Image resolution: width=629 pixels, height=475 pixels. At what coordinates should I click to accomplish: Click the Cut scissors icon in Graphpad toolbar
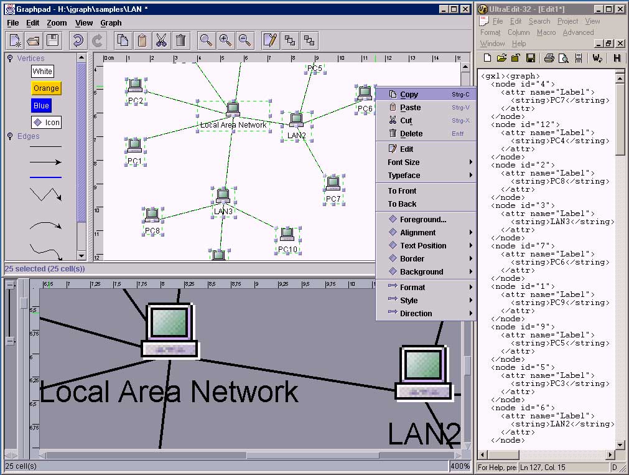click(x=161, y=40)
